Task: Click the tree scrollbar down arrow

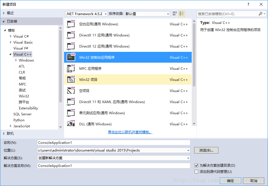Action: (x=60, y=127)
